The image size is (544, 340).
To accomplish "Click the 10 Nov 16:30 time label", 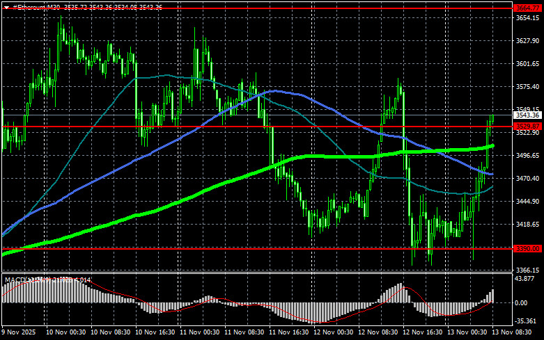I will coord(155,332).
